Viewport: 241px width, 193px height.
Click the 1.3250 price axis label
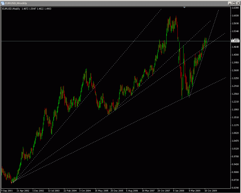[x=235, y=78]
